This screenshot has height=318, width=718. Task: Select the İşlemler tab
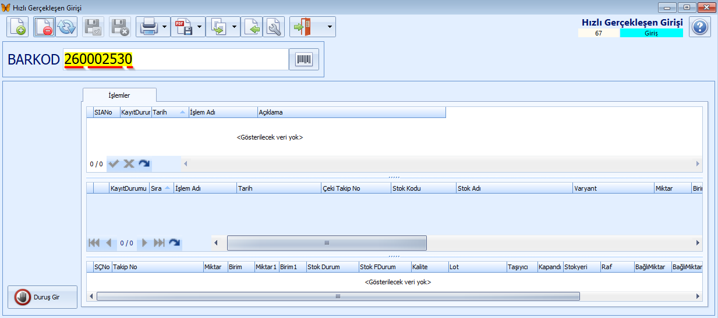point(119,95)
